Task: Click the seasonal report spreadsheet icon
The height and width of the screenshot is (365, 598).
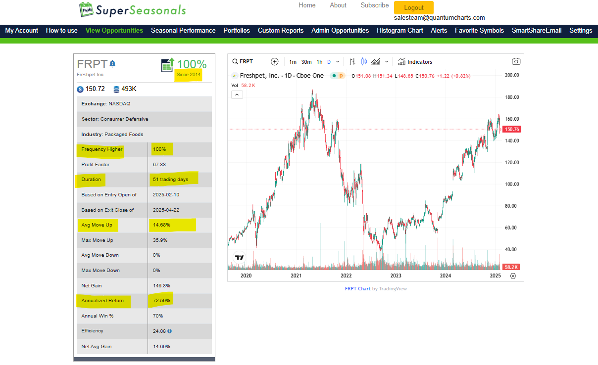Action: [167, 65]
